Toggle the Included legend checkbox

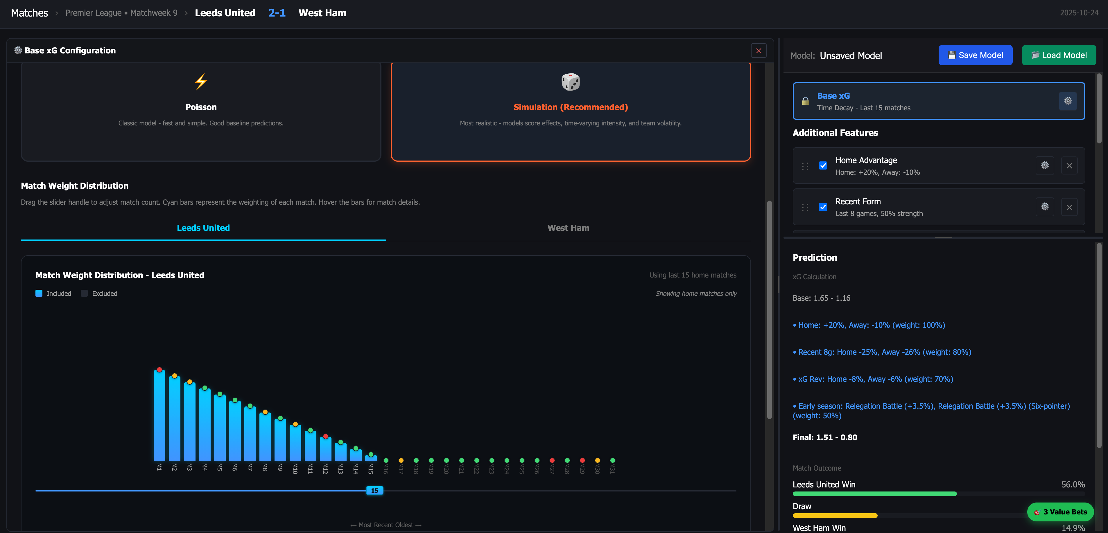pyautogui.click(x=39, y=293)
